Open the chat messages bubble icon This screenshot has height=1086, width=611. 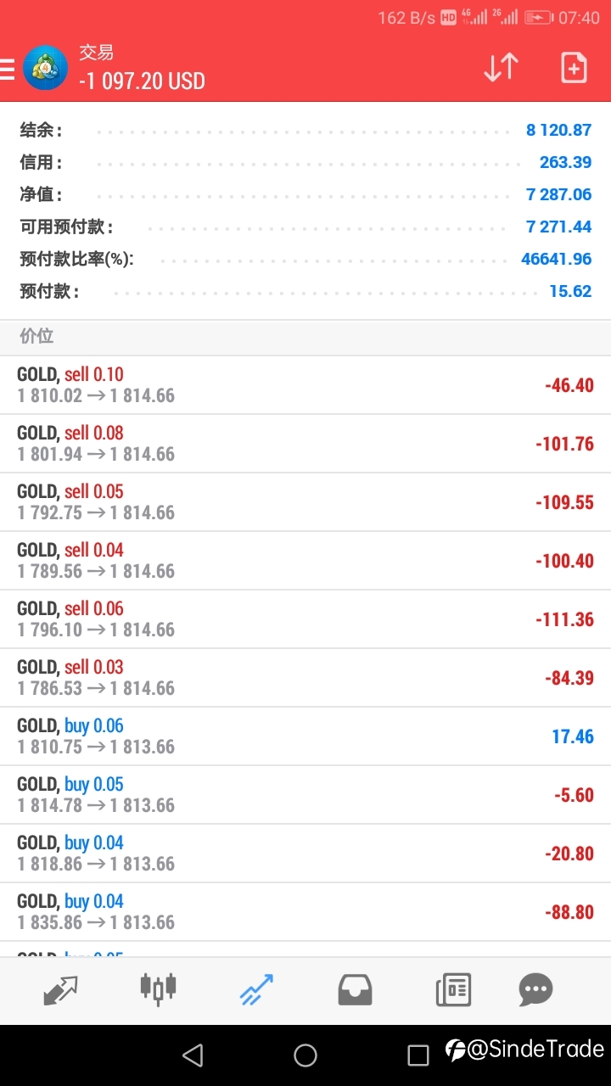pyautogui.click(x=535, y=989)
